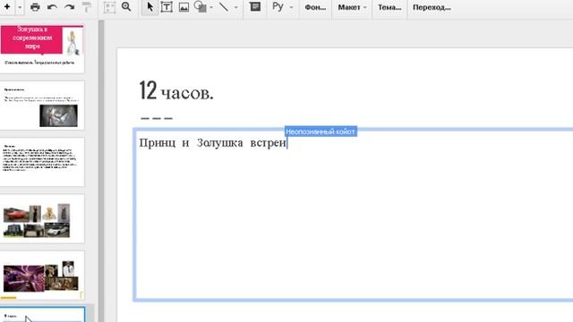
Task: Expand the line type dropdown arrow
Action: tap(235, 8)
